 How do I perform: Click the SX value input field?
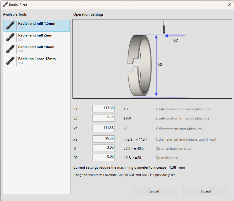[x=103, y=109]
